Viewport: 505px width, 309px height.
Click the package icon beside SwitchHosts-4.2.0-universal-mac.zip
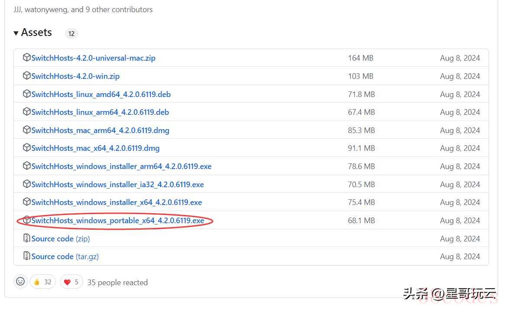(27, 57)
